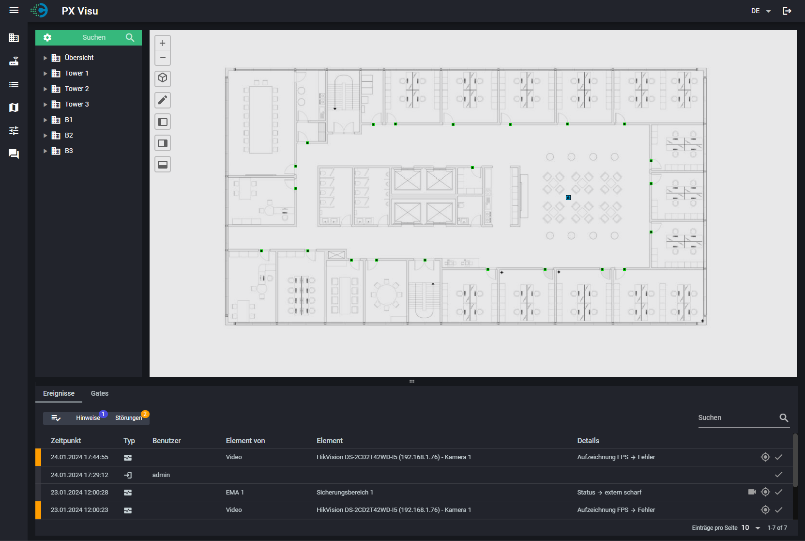Viewport: 805px width, 541px height.
Task: Select Tower 2 in the tree
Action: (x=76, y=89)
